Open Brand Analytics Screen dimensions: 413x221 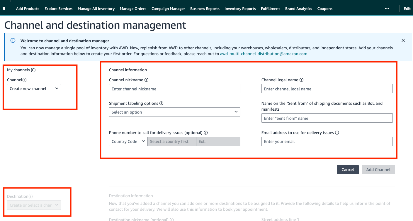298,9
